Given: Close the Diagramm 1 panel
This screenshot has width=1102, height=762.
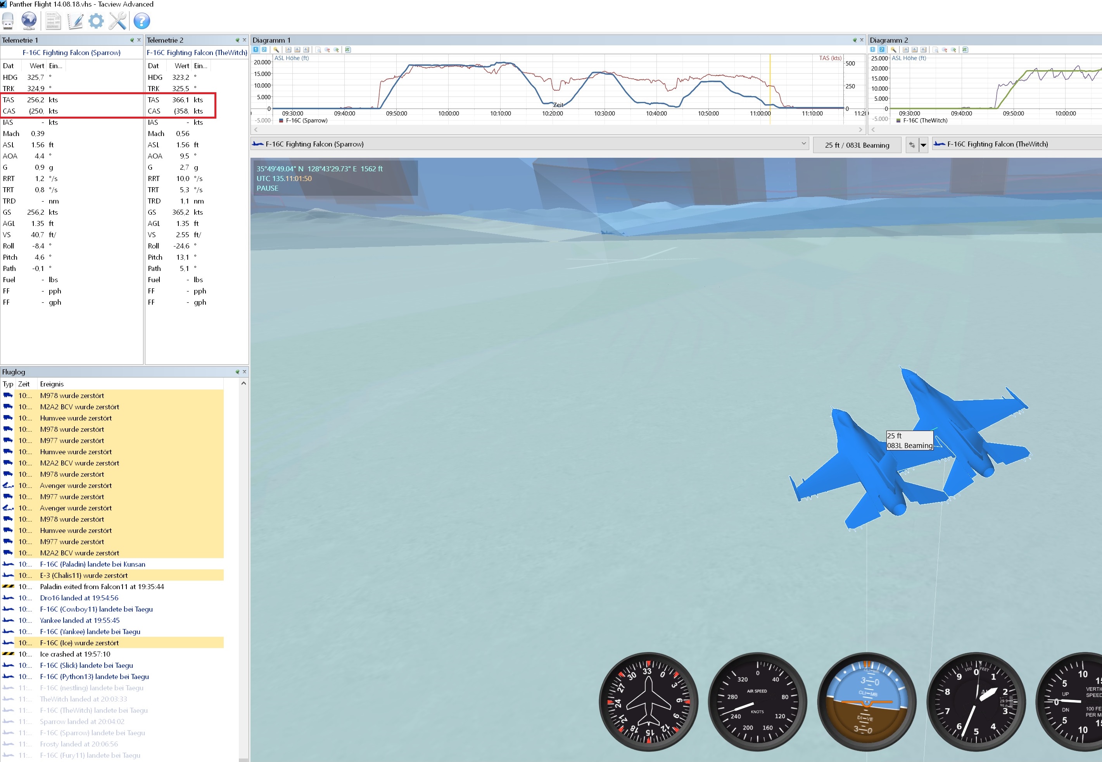Looking at the screenshot, I should [x=862, y=40].
